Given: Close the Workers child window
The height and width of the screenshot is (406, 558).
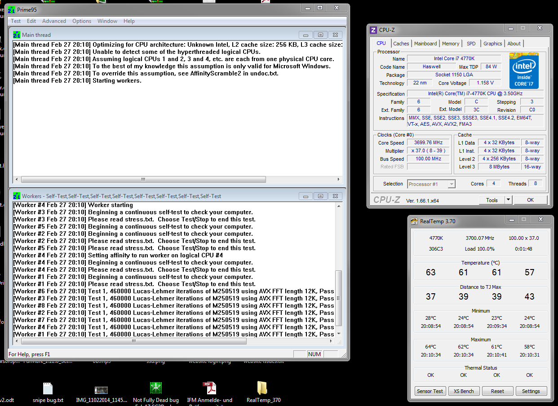Looking at the screenshot, I should tap(335, 196).
